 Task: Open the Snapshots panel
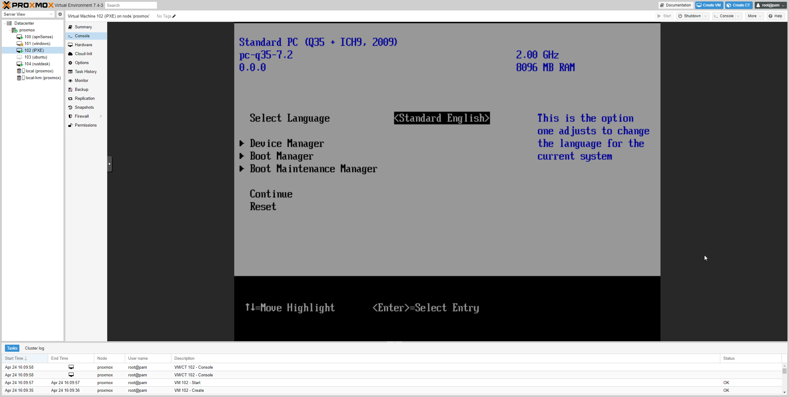pos(84,107)
